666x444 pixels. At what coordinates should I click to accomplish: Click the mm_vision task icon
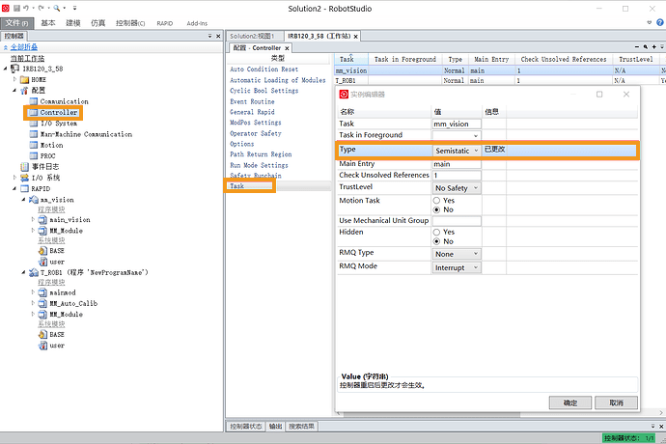click(x=34, y=200)
